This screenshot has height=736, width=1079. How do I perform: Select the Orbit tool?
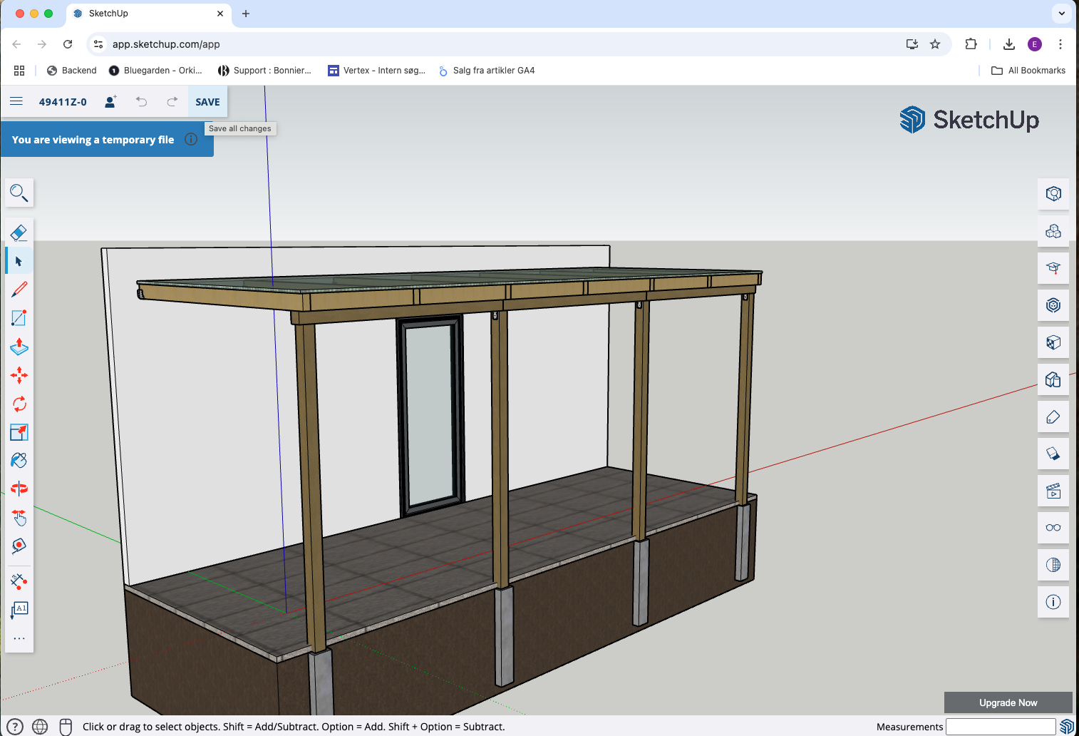19,489
